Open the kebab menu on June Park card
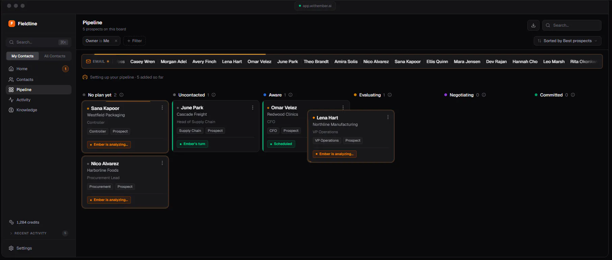Viewport: 612px width, 260px height. tap(253, 108)
